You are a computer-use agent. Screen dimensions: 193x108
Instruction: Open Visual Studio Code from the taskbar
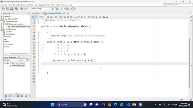[x=128, y=105]
